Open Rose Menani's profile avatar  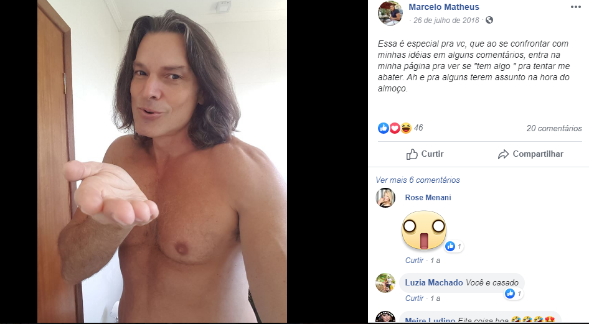(385, 198)
